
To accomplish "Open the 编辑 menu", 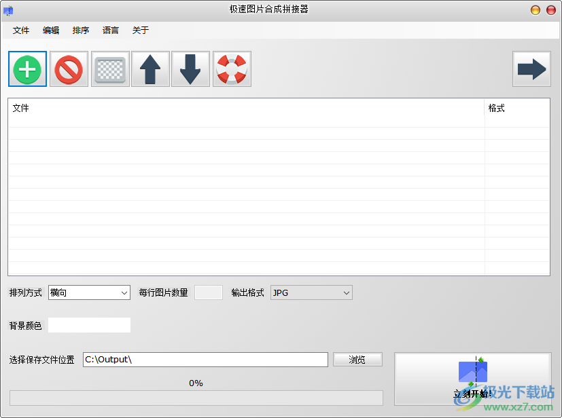I will click(x=51, y=31).
